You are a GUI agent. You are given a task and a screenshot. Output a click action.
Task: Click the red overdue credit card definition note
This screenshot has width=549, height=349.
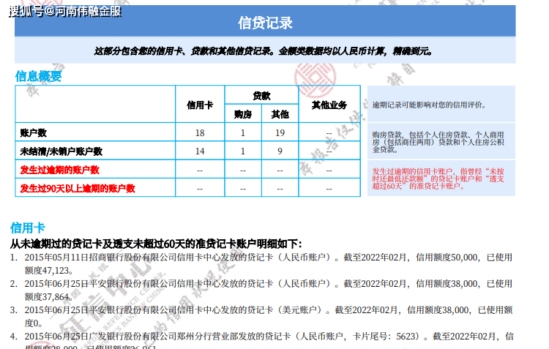pos(441,179)
